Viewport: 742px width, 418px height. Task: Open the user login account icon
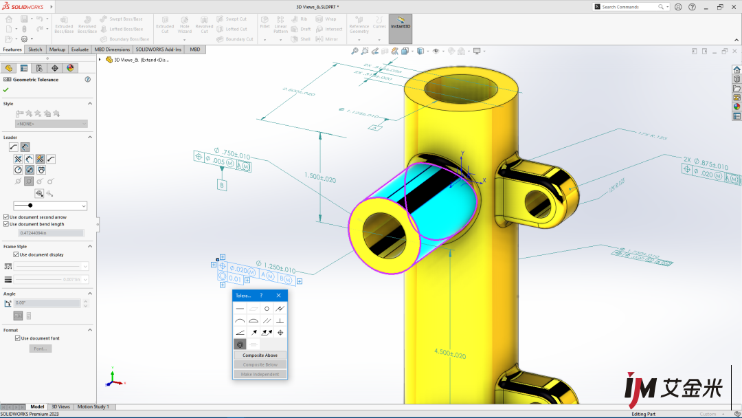tap(678, 7)
